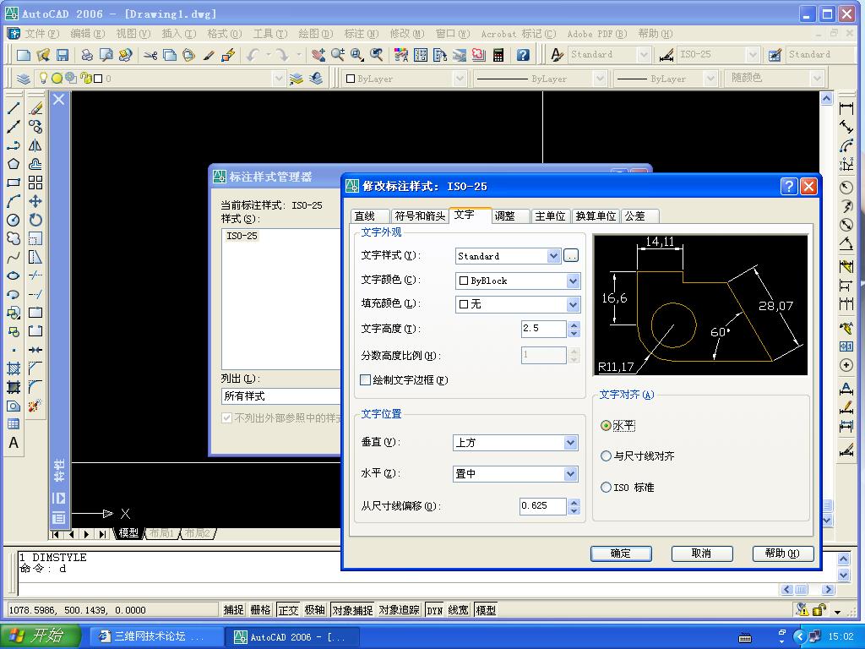Toggle 极轴 polar tracking in status bar
The width and height of the screenshot is (865, 649).
click(x=314, y=610)
